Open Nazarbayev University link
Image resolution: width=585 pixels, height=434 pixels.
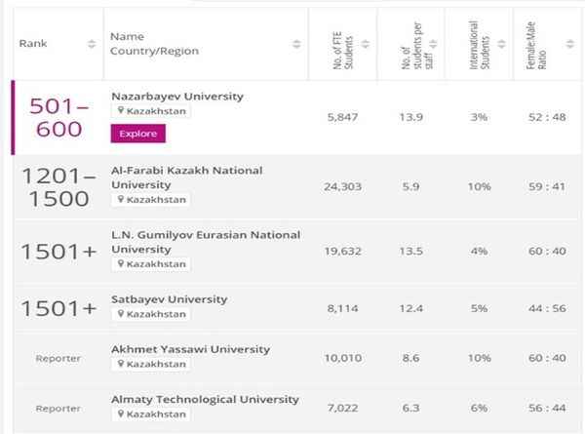click(177, 97)
